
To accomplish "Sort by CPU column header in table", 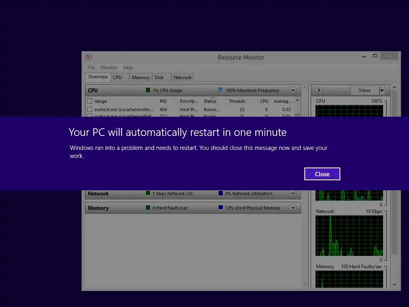I will [264, 101].
